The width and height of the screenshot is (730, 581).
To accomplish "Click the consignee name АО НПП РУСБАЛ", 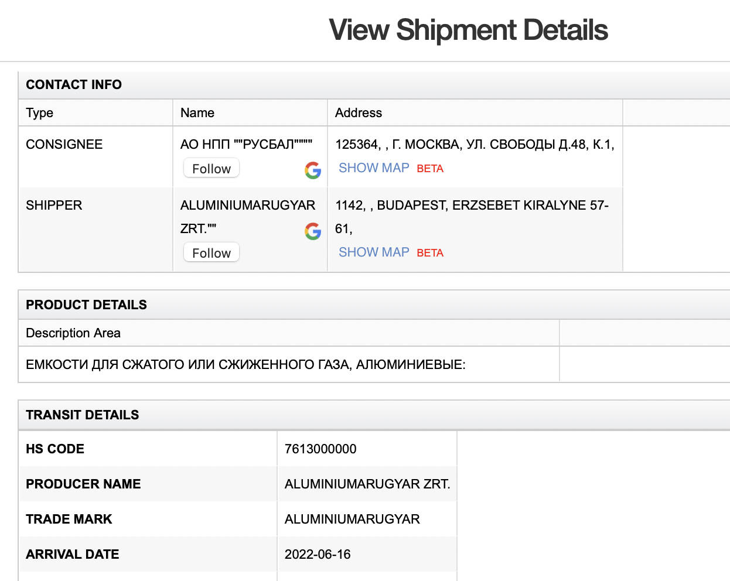I will pyautogui.click(x=246, y=145).
